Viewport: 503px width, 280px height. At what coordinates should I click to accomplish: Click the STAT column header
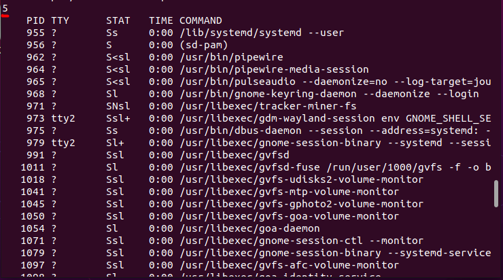(118, 21)
